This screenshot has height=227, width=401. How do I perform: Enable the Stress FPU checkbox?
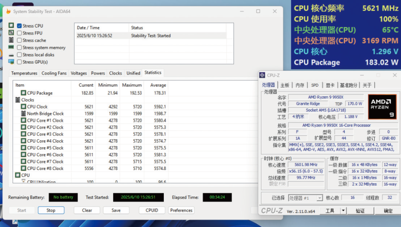(19, 33)
